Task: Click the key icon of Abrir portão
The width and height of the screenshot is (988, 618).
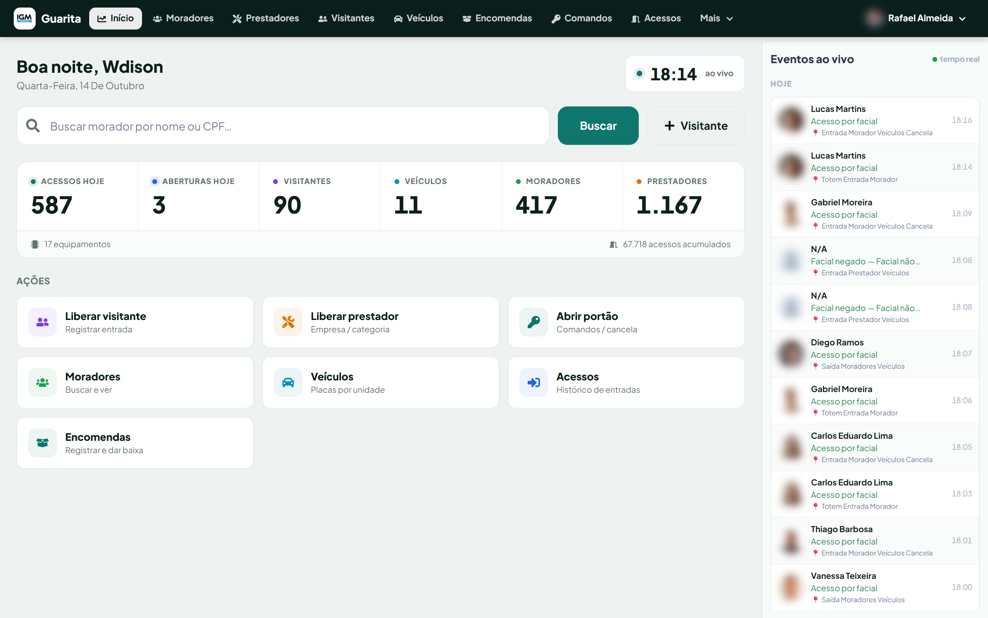Action: click(x=533, y=322)
